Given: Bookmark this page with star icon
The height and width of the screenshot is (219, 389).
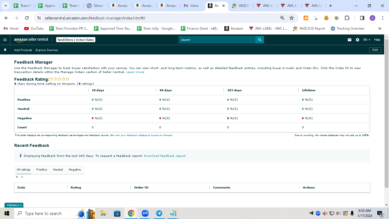Looking at the screenshot, I should point(291,18).
